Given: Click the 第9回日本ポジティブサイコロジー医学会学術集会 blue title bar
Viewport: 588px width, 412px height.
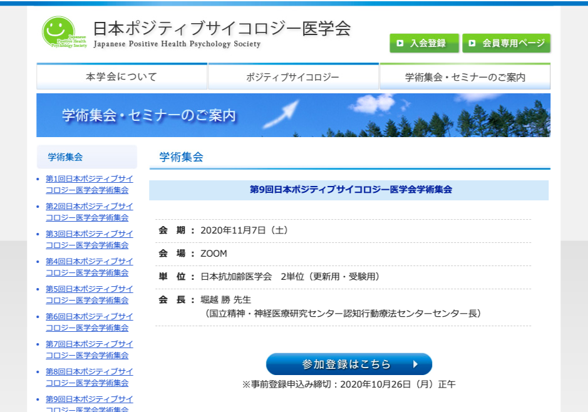Looking at the screenshot, I should [x=349, y=190].
